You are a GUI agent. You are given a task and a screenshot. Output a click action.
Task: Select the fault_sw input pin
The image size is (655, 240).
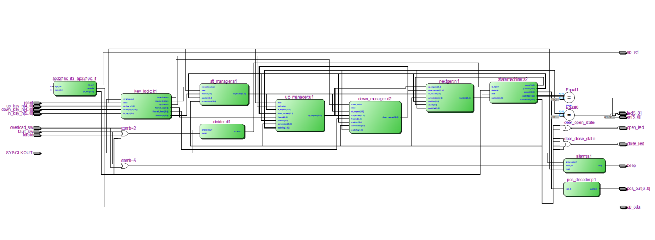click(x=37, y=132)
